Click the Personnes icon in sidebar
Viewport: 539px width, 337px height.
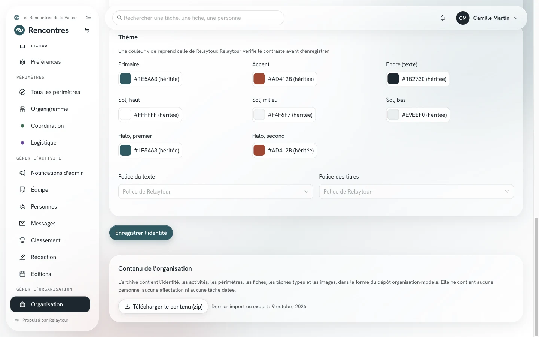[22, 207]
